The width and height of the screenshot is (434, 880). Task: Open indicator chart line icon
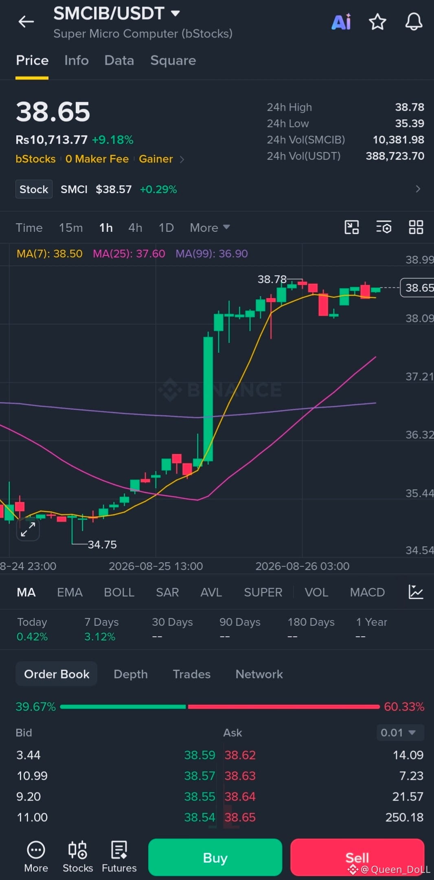416,592
